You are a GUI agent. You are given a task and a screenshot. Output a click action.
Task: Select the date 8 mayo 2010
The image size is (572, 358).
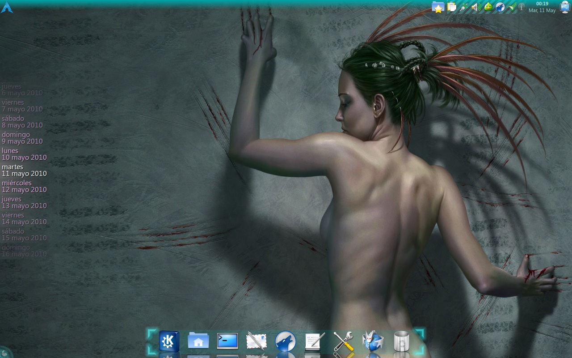click(x=22, y=125)
